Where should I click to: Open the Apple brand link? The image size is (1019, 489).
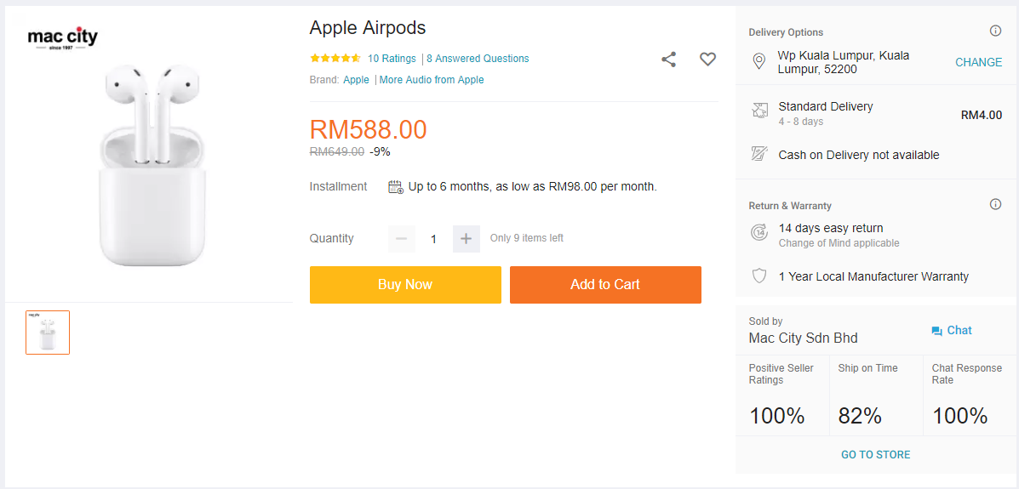pos(356,80)
